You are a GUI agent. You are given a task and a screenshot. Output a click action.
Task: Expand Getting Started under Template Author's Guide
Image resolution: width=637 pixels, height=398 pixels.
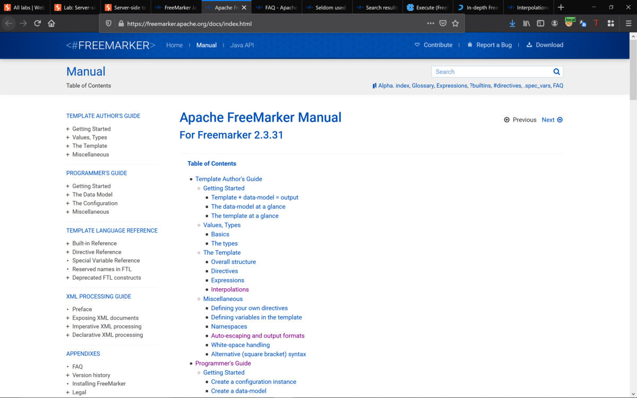click(68, 129)
